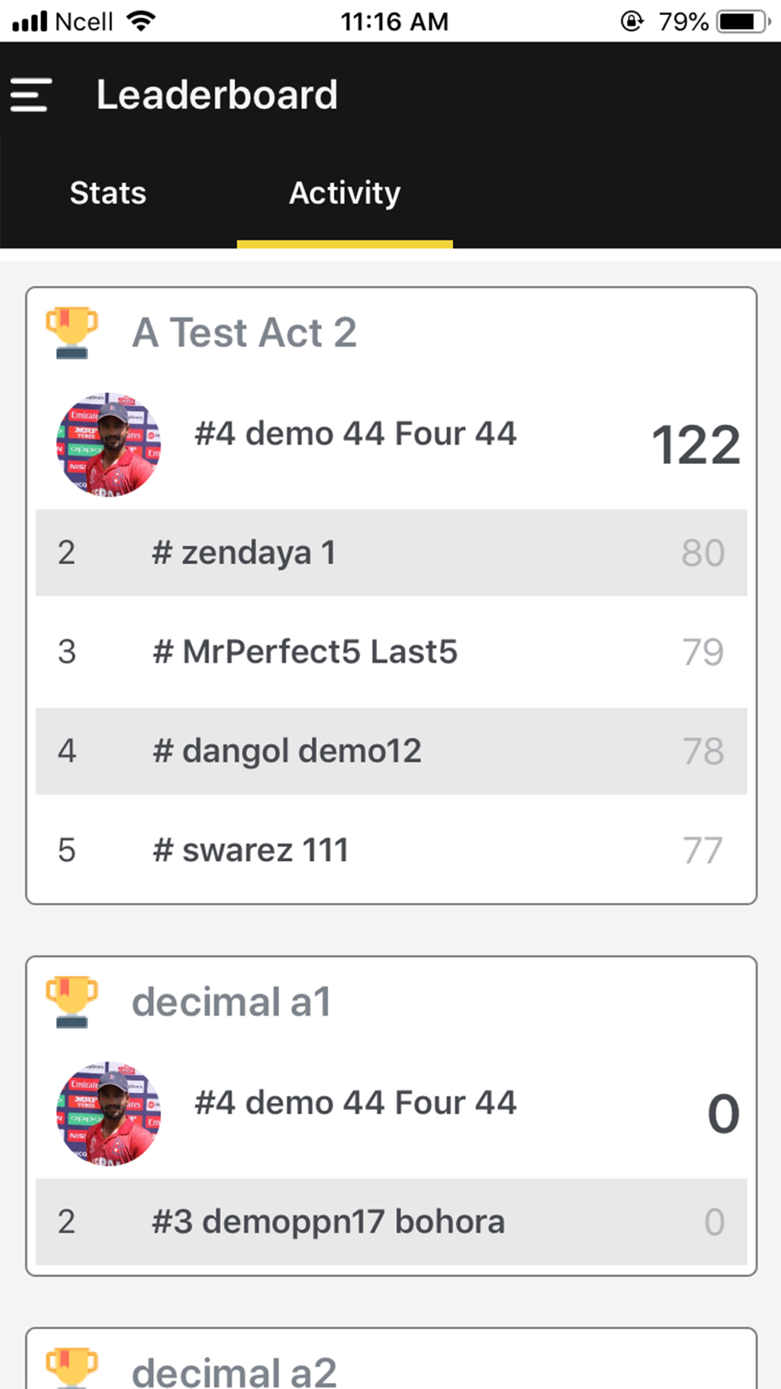Switch to the Stats tab
781x1389 pixels.
click(108, 193)
